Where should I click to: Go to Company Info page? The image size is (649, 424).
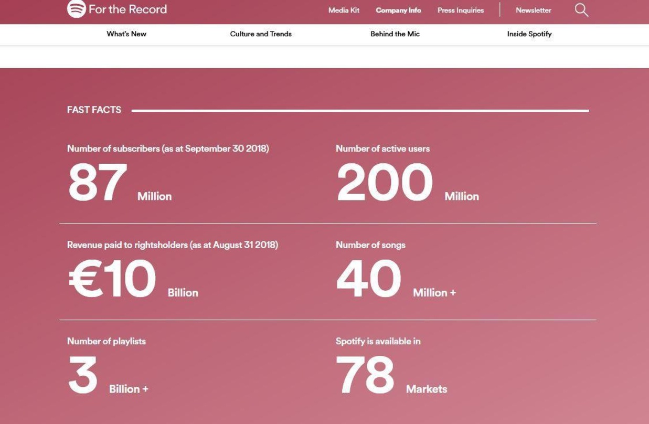[398, 10]
